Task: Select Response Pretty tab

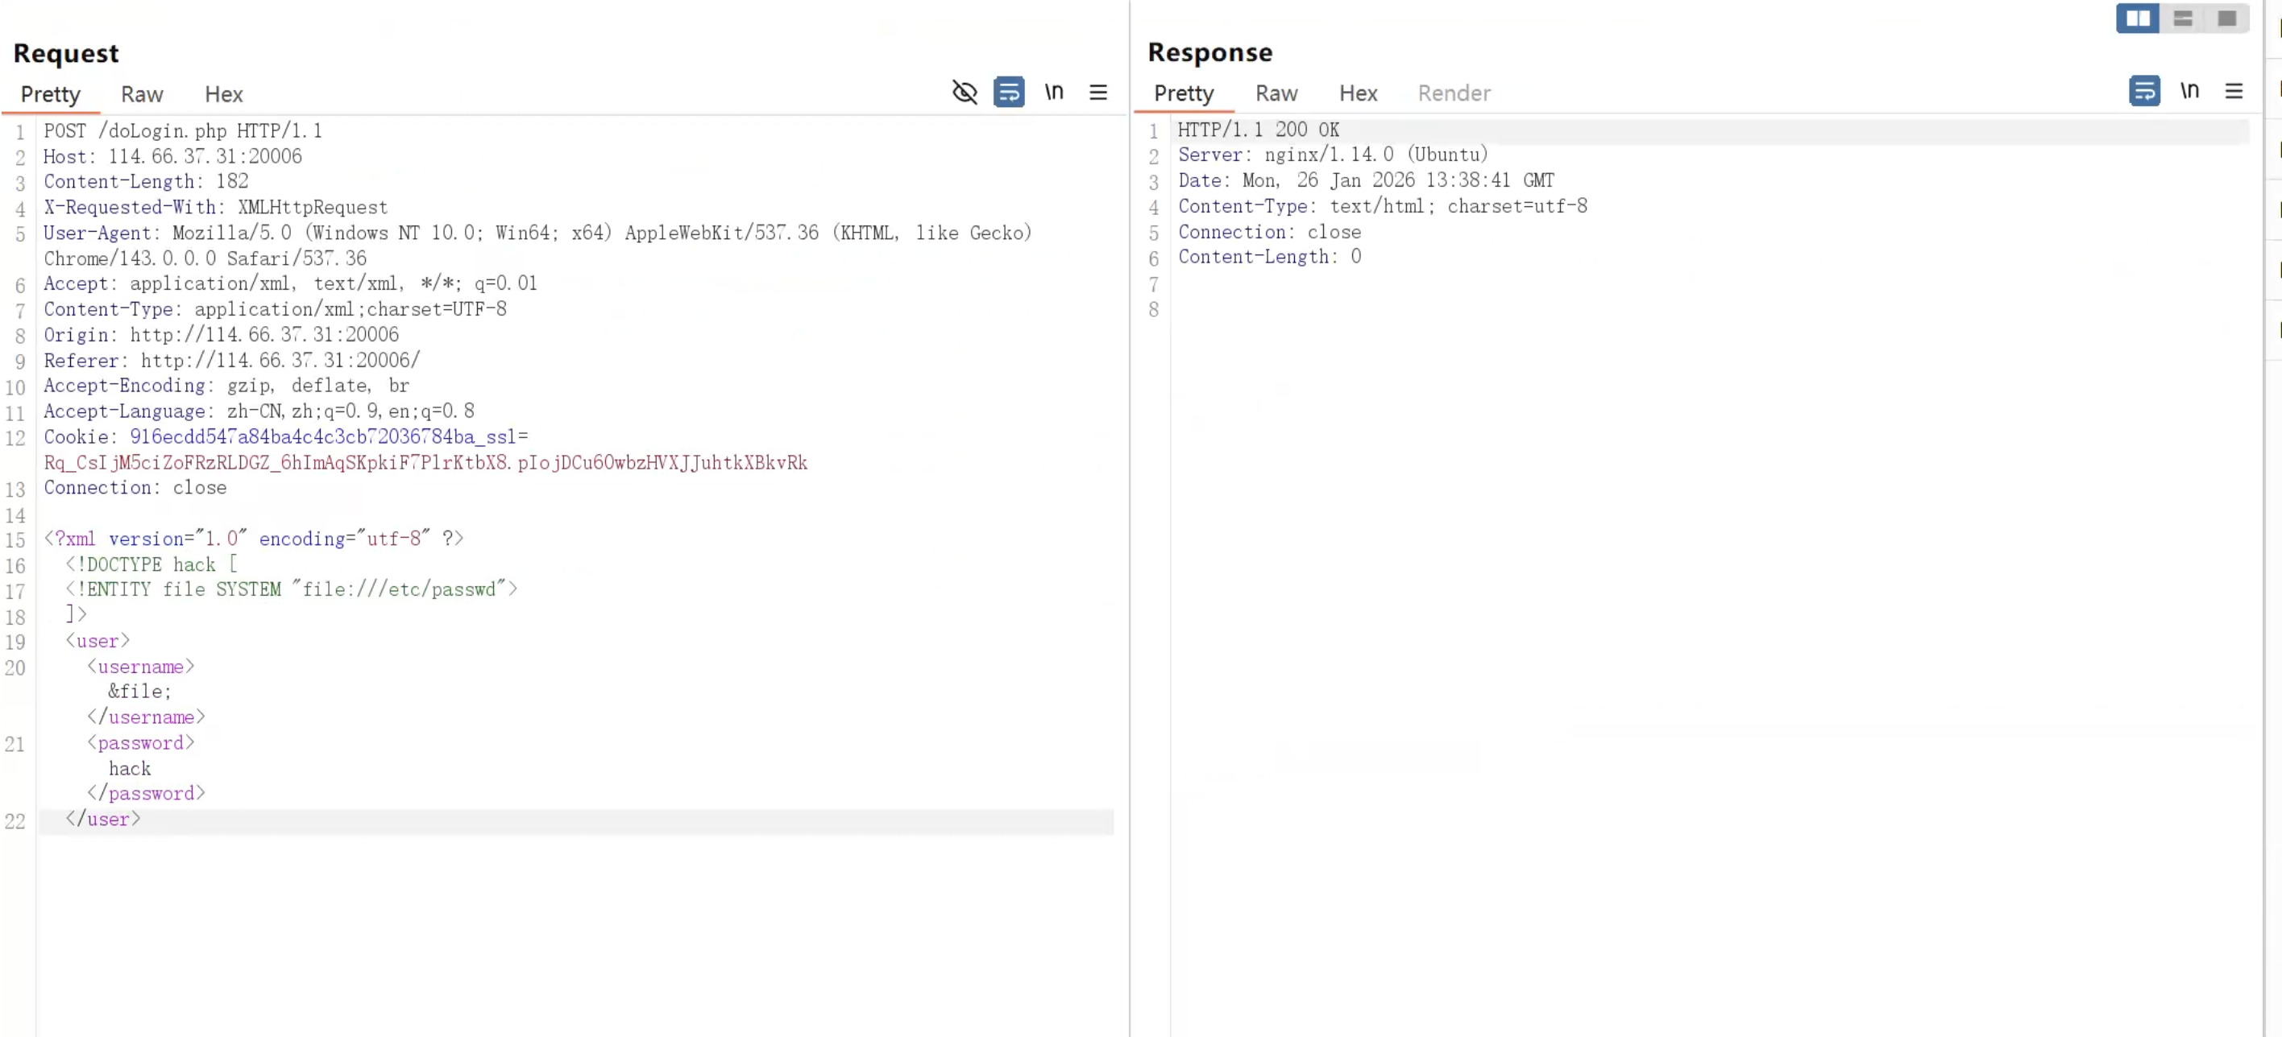Action: coord(1184,93)
